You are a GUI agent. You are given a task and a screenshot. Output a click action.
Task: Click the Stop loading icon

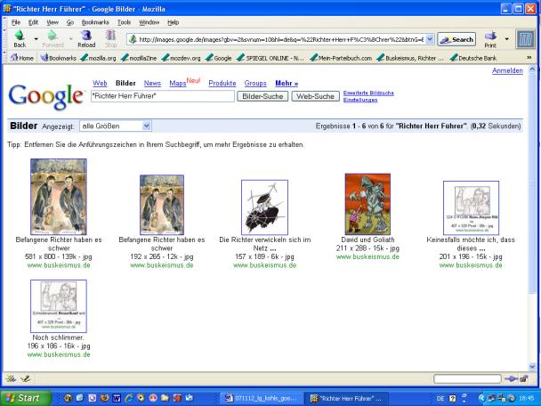click(110, 36)
